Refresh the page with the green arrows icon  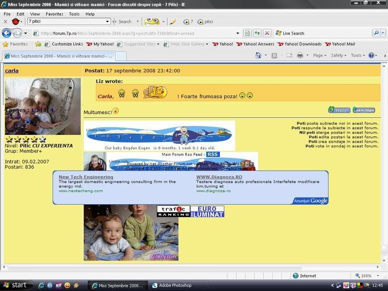[257, 33]
